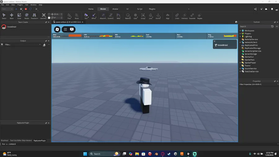
Task: Open the Windows Start button
Action: [x=85, y=154]
